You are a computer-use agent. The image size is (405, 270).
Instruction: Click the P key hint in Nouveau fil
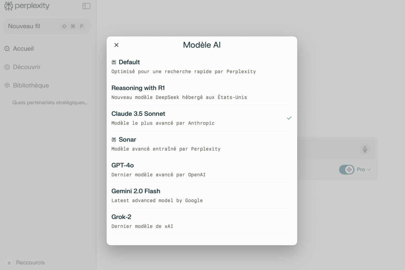tap(81, 26)
